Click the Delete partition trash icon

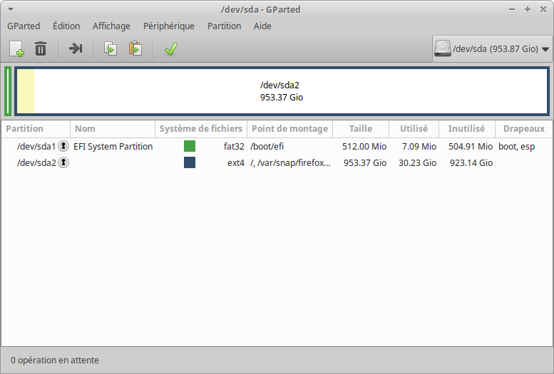pos(41,48)
